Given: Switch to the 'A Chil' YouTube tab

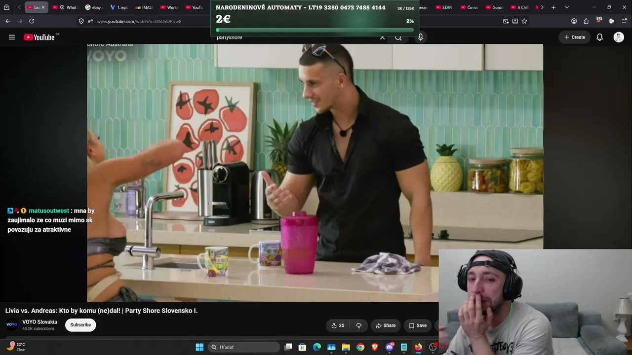Looking at the screenshot, I should pyautogui.click(x=519, y=7).
